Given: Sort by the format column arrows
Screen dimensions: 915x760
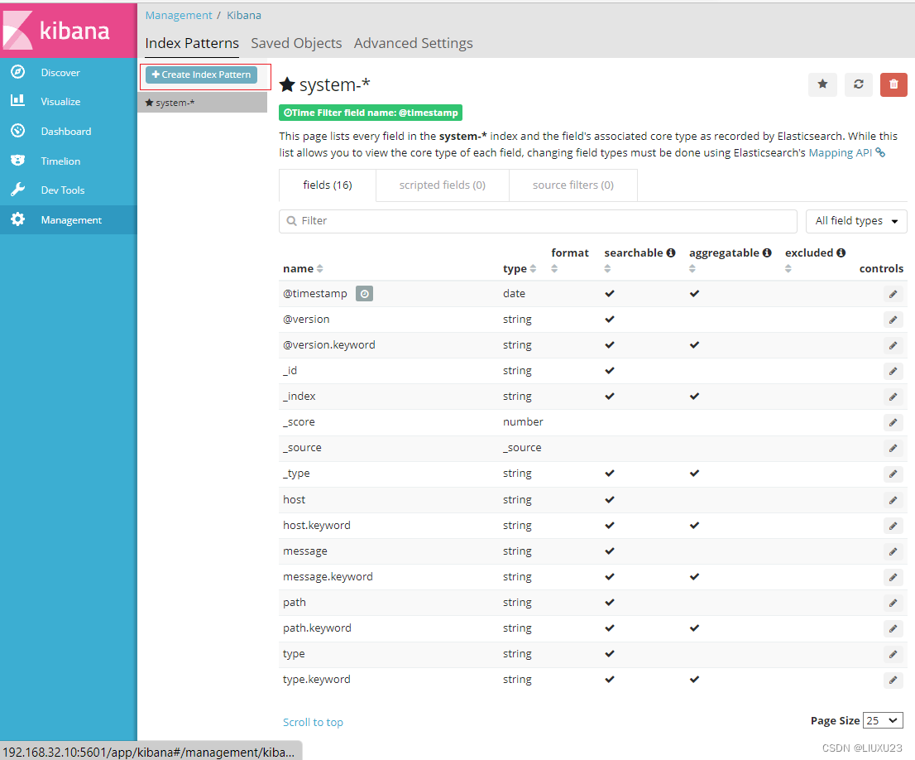Looking at the screenshot, I should pos(554,269).
